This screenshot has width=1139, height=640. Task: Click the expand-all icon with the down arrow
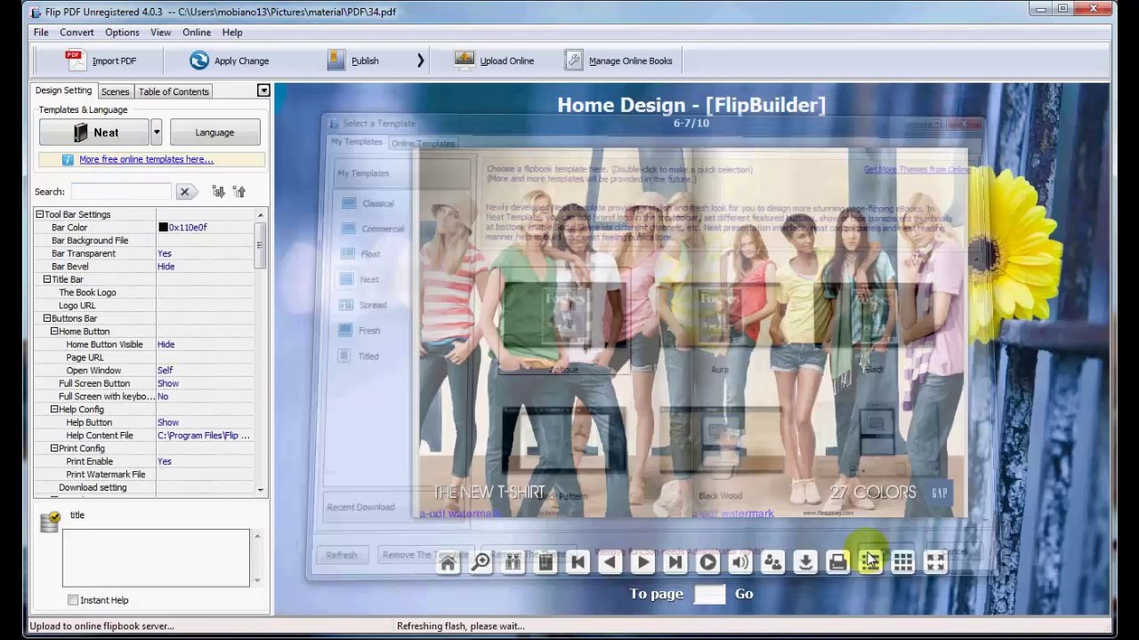pos(218,191)
